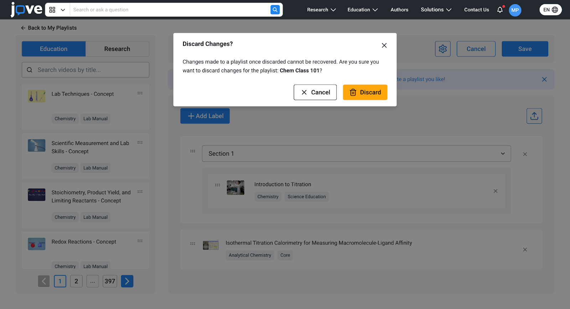Click Science Education tag on Introduction to Titration
The width and height of the screenshot is (570, 309).
[x=307, y=197]
